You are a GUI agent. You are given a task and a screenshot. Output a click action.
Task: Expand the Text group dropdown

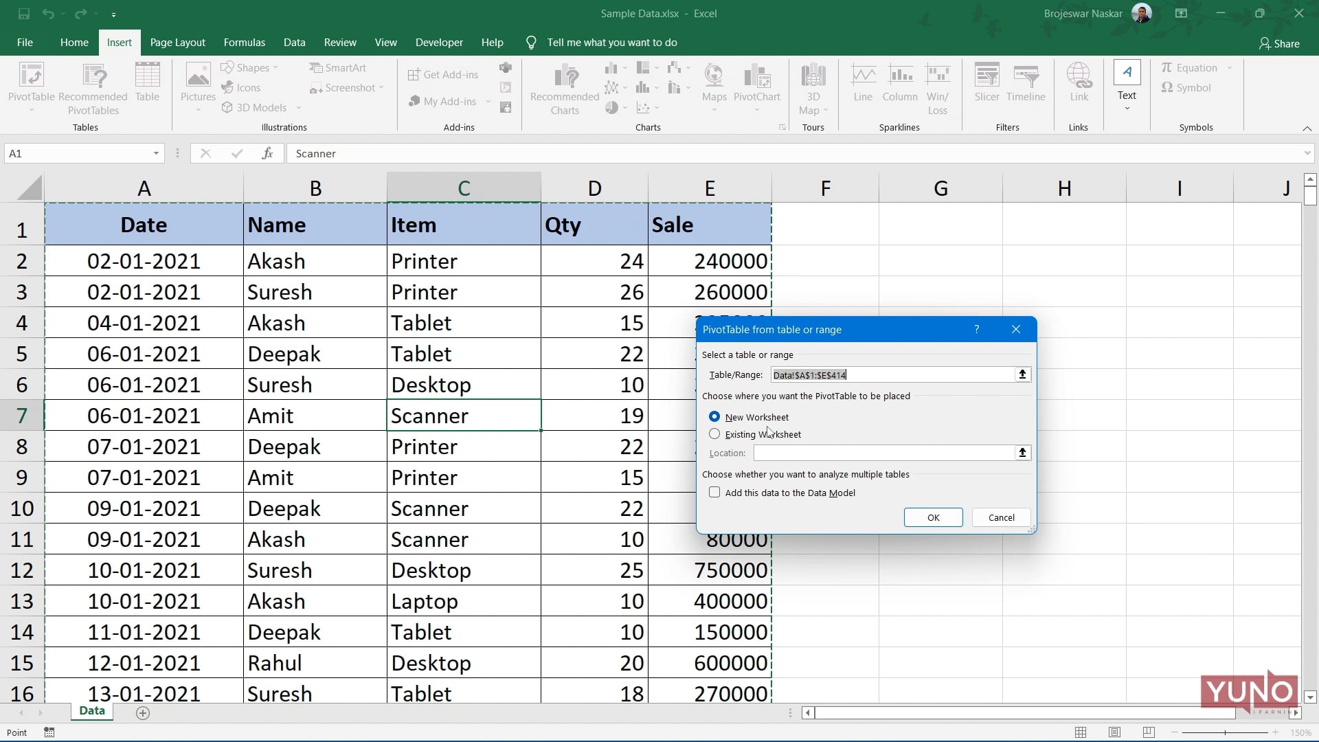(x=1127, y=109)
